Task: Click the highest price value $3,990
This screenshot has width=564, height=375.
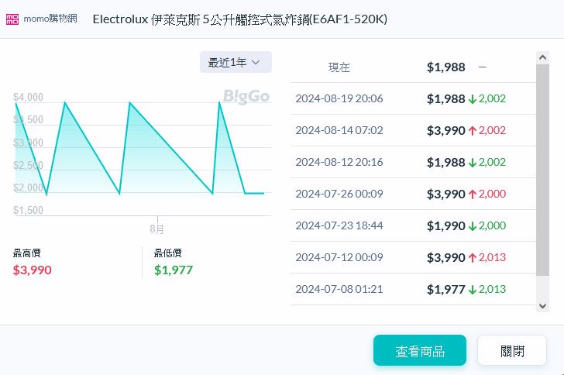Action: (33, 270)
